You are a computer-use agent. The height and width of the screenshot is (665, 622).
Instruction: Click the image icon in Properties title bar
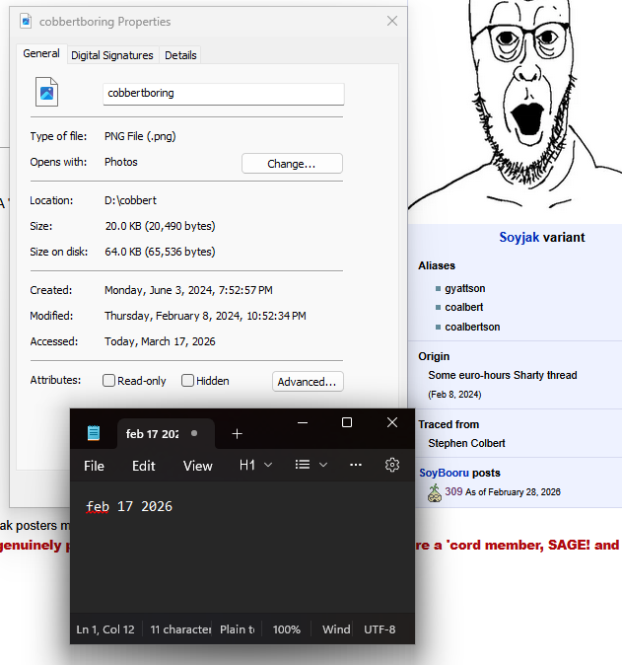[25, 21]
